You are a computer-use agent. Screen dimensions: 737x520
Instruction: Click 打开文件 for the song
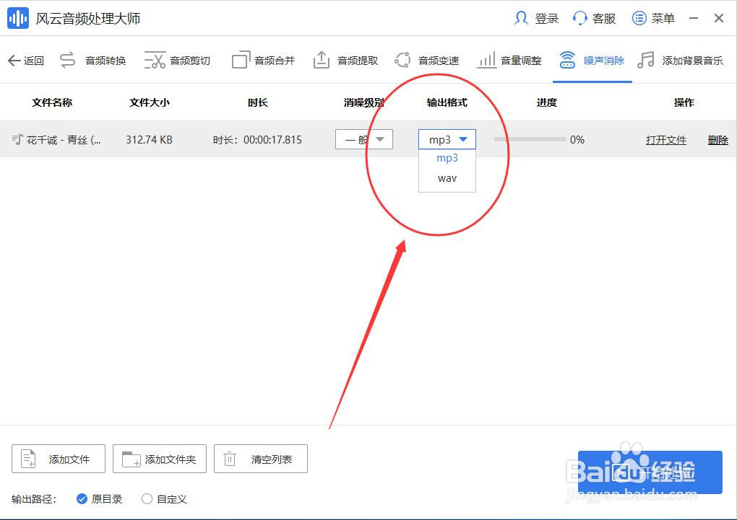665,139
